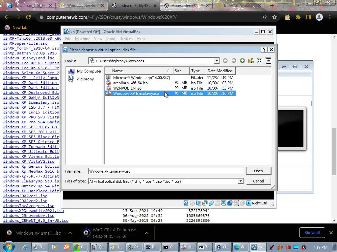Open VirtualBox Devices menu
Screen dimensions: 337x252
pos(126,39)
